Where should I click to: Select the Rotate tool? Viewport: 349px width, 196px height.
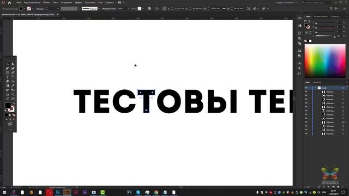tap(13, 77)
